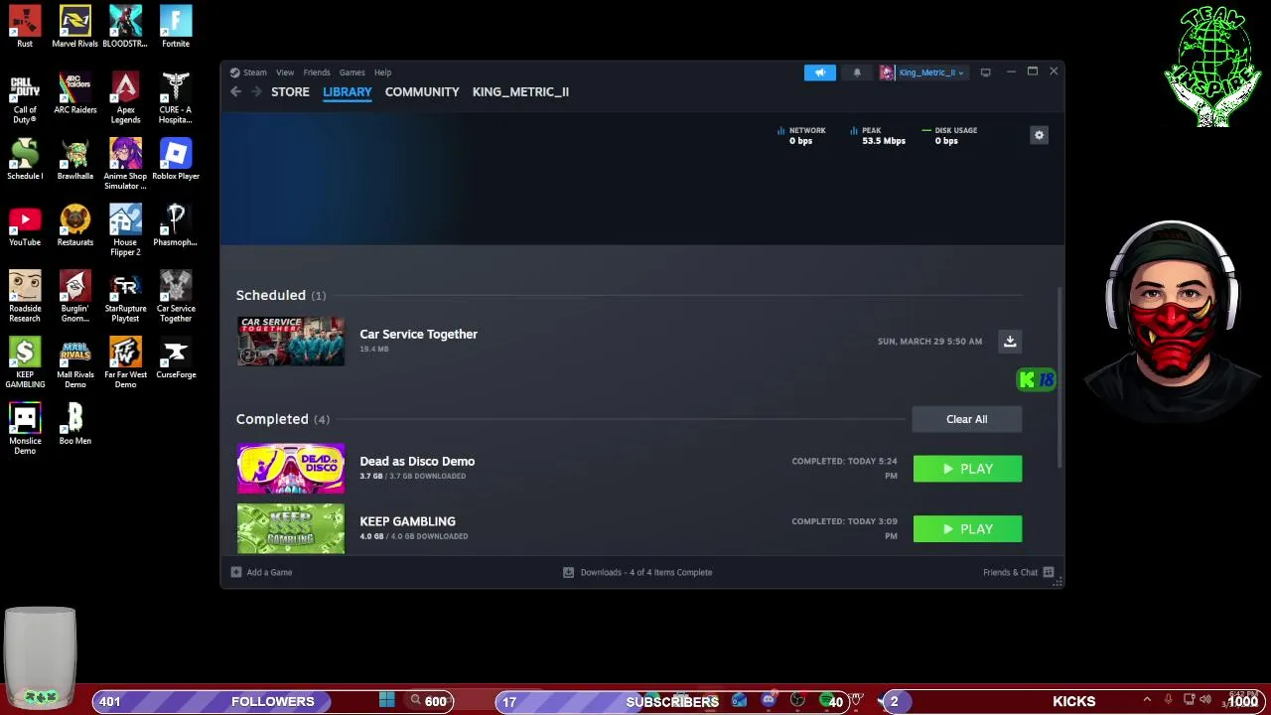The height and width of the screenshot is (715, 1271).
Task: Select the BLOODSTRIKE desktop icon
Action: pos(125,27)
